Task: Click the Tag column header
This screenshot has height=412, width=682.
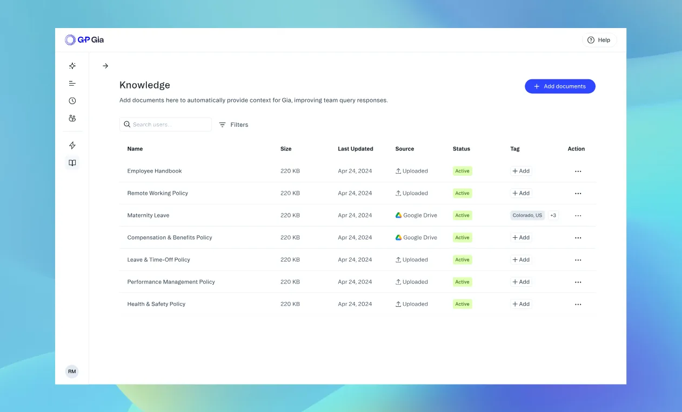Action: (x=515, y=149)
